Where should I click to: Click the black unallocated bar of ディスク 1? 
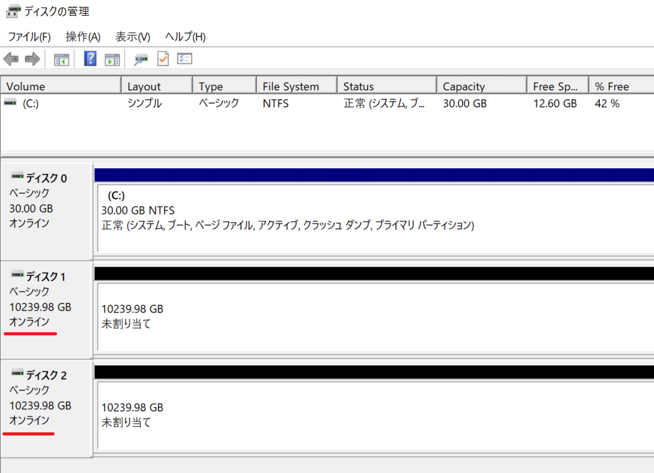(x=374, y=273)
